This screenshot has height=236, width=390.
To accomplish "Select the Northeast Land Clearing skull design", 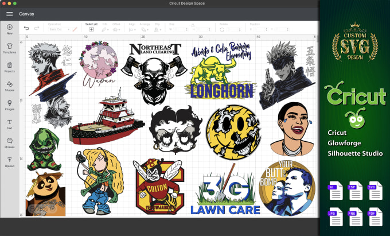I will (154, 73).
